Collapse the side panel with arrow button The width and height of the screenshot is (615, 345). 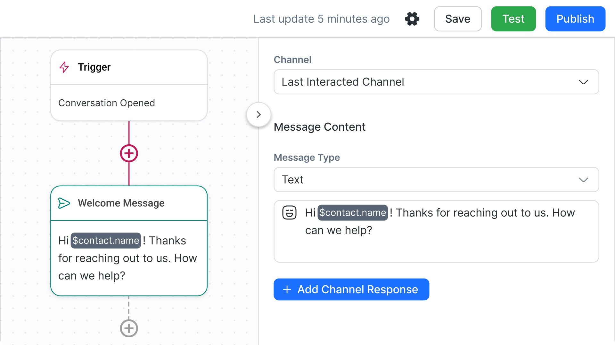pyautogui.click(x=259, y=114)
